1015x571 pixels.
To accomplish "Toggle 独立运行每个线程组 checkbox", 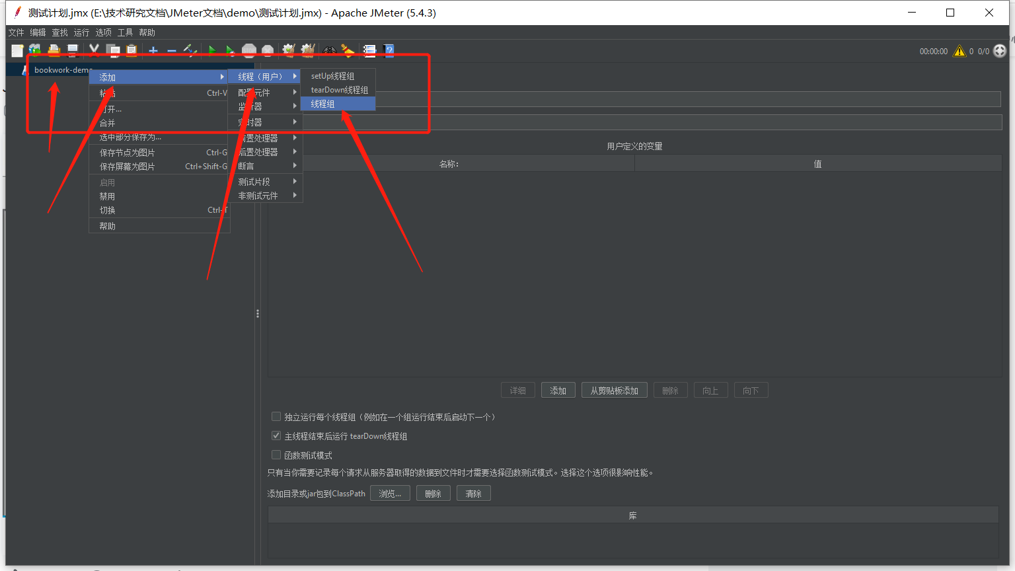I will pos(276,416).
